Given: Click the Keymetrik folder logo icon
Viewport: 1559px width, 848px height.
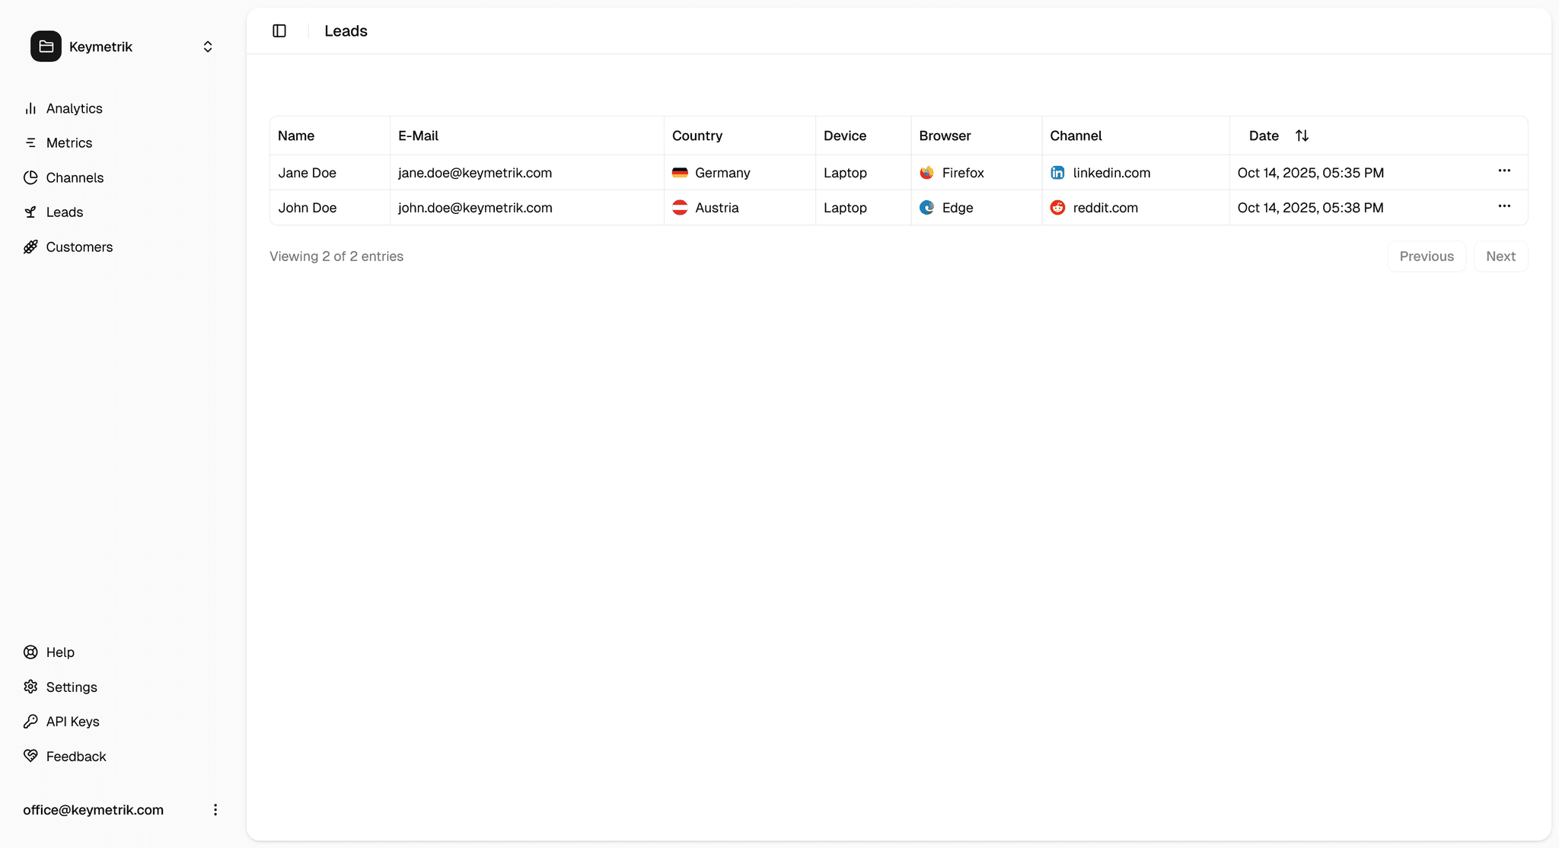Looking at the screenshot, I should 46,46.
